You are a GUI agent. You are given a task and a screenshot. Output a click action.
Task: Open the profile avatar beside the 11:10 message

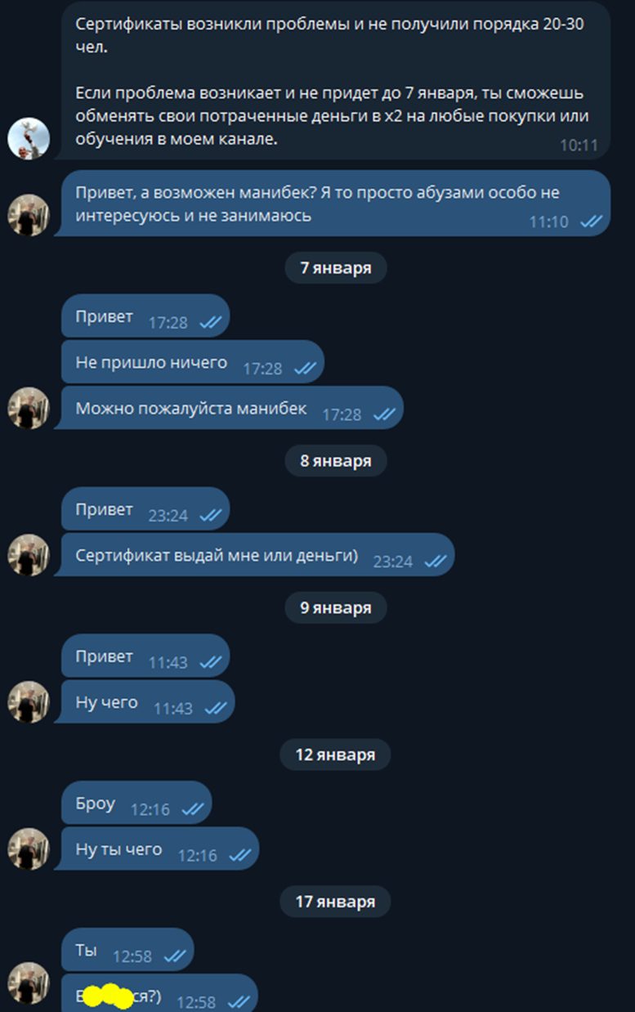[29, 215]
